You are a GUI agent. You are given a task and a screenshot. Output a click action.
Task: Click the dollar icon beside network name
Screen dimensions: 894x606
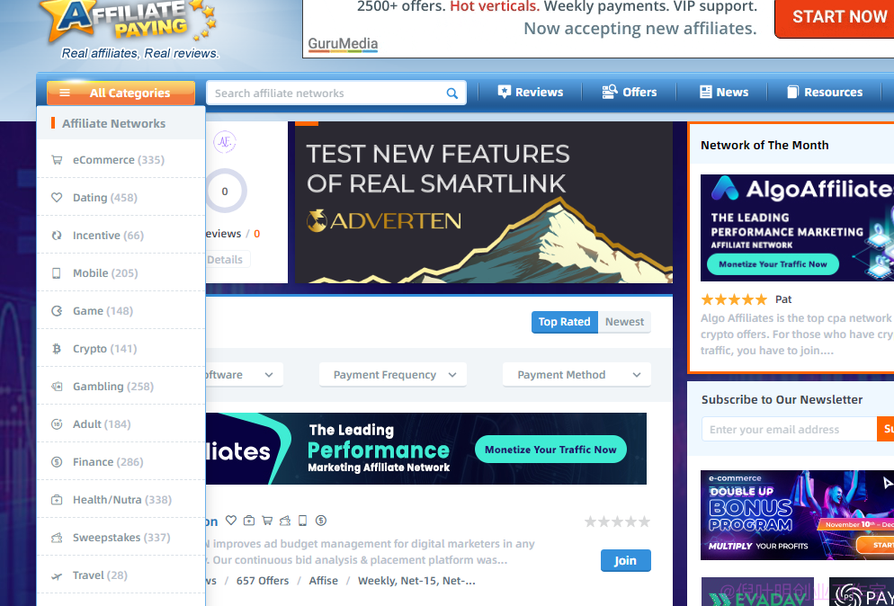(x=321, y=520)
